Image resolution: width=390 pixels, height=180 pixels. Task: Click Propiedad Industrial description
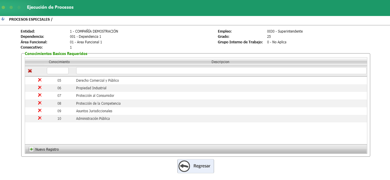tap(91, 88)
